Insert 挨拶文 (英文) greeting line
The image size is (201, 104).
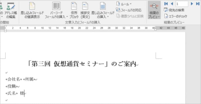85,10
